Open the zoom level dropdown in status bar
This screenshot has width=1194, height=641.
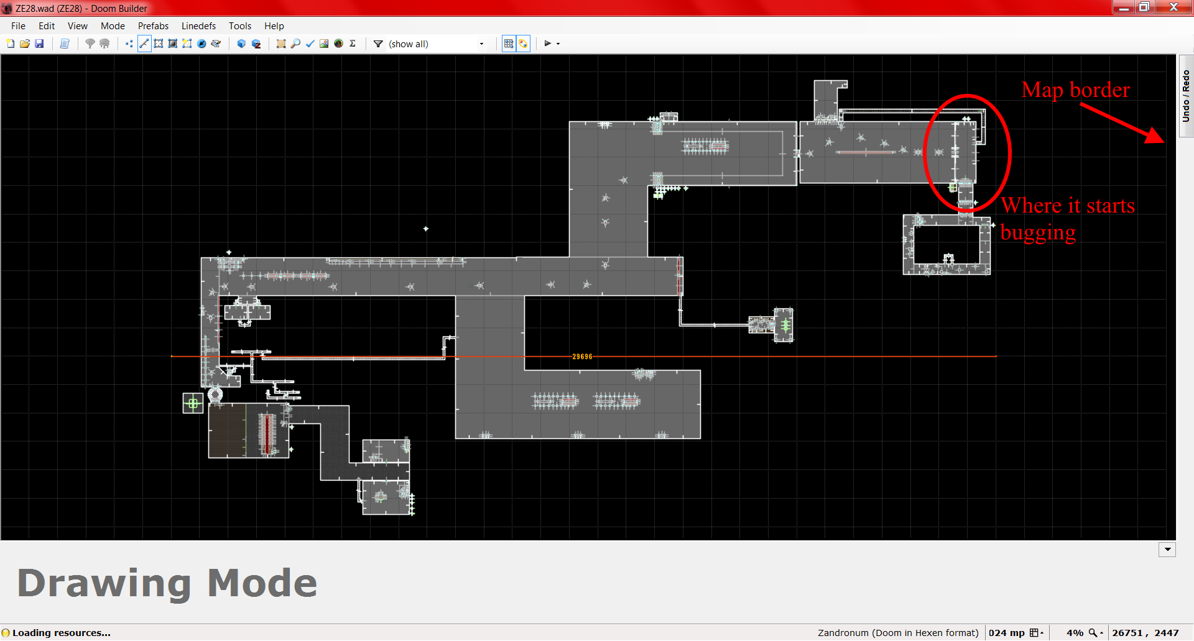(x=1096, y=633)
